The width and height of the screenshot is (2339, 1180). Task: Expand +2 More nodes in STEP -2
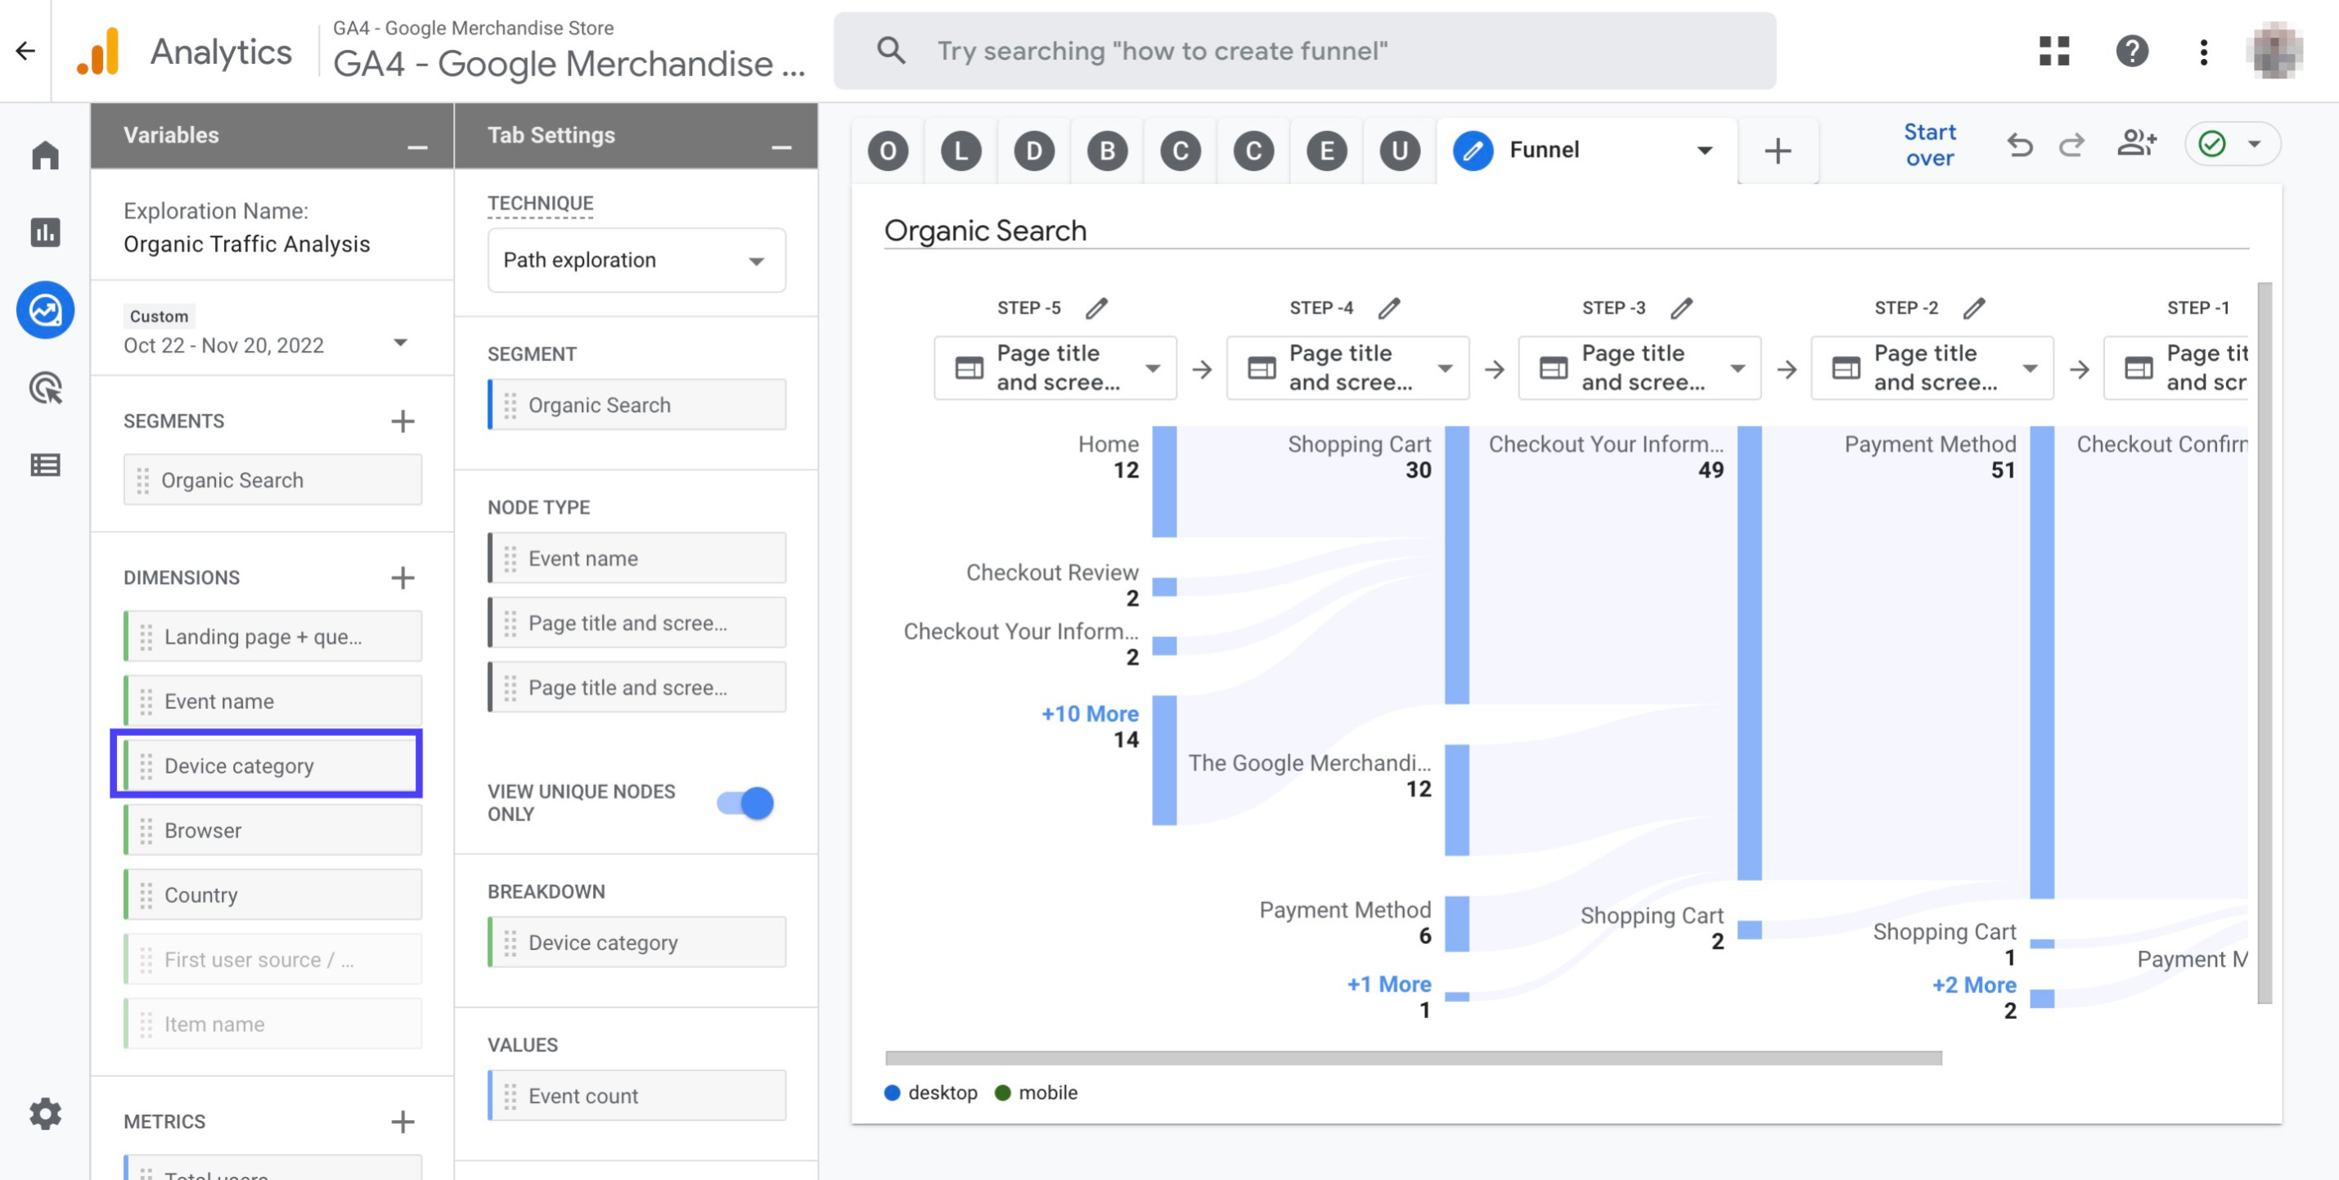click(x=1974, y=985)
